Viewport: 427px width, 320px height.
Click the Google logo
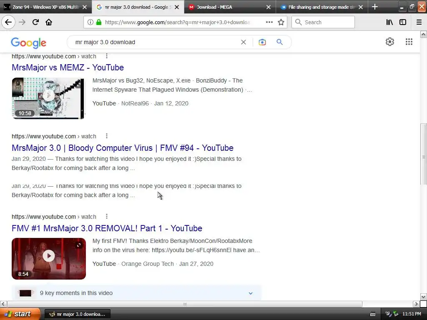29,43
